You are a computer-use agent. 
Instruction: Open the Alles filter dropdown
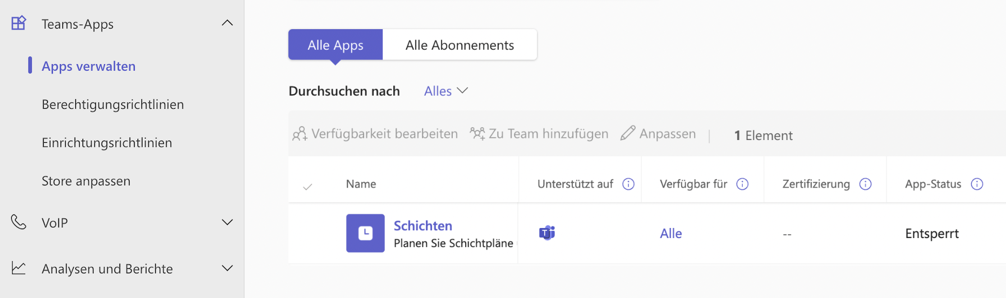coord(446,91)
